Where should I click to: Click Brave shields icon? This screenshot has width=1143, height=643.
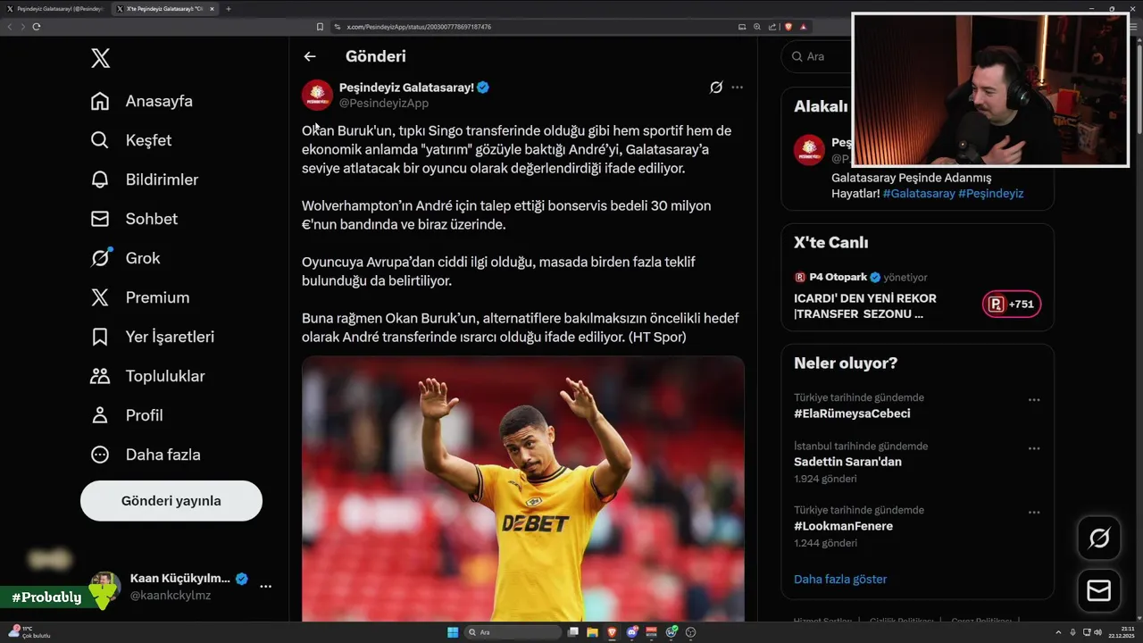click(788, 27)
